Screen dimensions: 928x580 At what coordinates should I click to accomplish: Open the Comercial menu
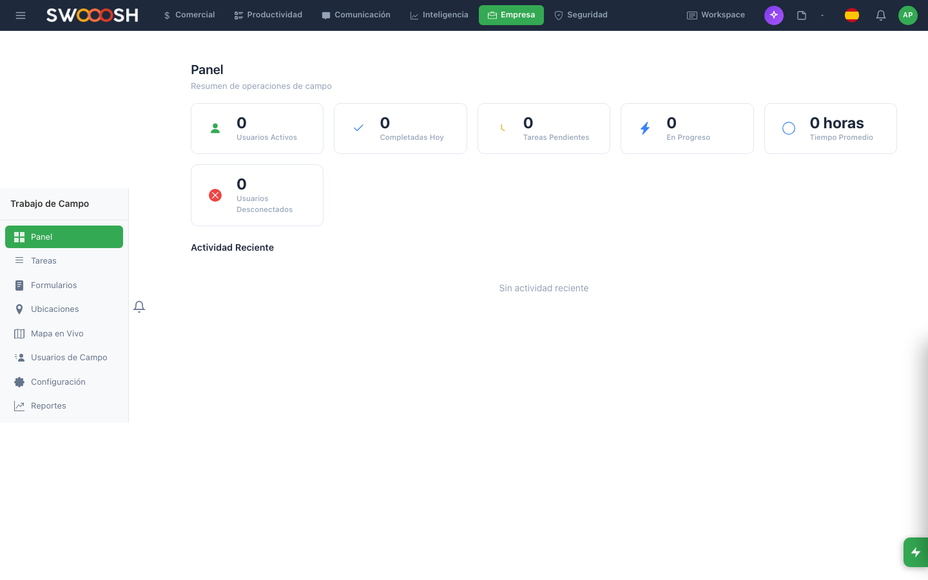(x=189, y=15)
